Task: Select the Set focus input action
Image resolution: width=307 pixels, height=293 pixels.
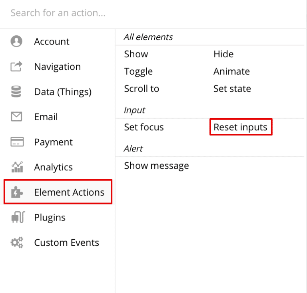Action: tap(144, 127)
